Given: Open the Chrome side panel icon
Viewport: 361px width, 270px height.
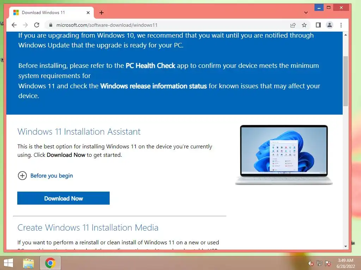Looking at the screenshot, I should point(318,25).
